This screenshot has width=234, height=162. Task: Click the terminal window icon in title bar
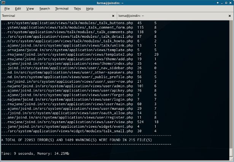coord(3,3)
